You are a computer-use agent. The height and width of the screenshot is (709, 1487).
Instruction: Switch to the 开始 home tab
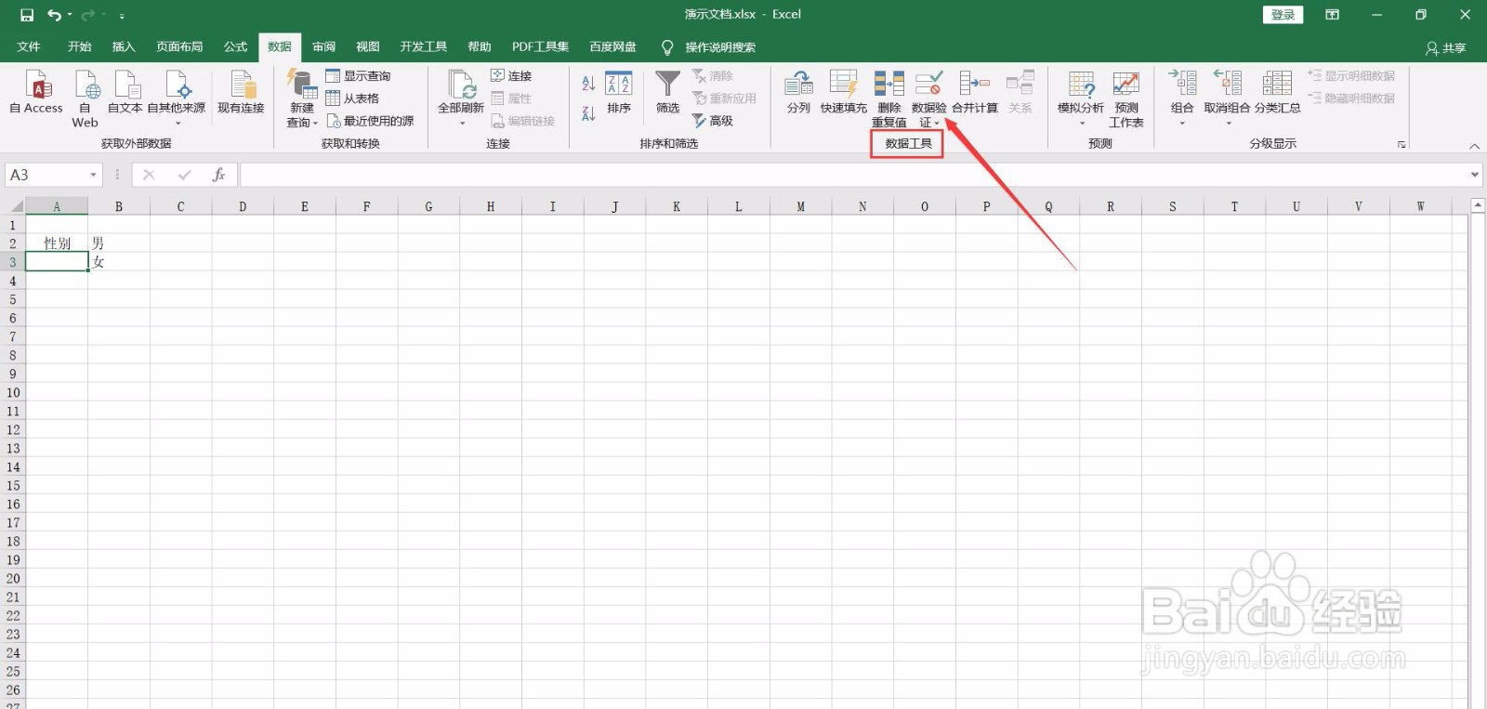pyautogui.click(x=80, y=46)
